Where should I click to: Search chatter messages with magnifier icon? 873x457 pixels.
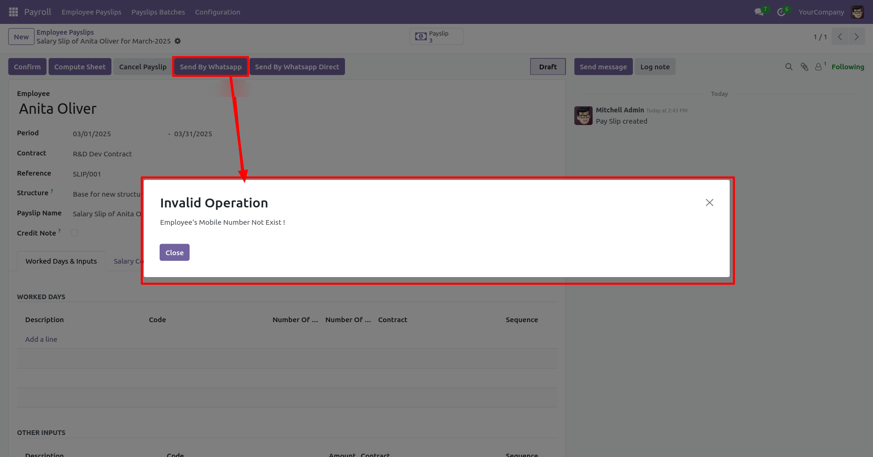point(789,67)
